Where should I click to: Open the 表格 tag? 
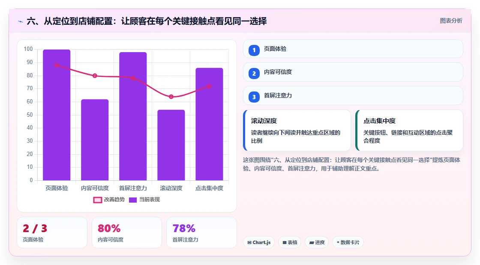point(290,242)
